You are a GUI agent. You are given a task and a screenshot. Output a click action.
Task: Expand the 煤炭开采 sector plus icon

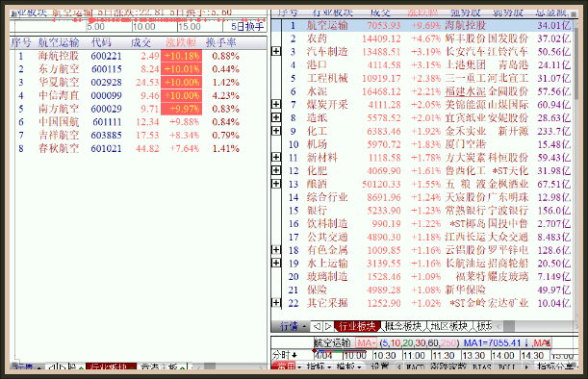tap(276, 104)
